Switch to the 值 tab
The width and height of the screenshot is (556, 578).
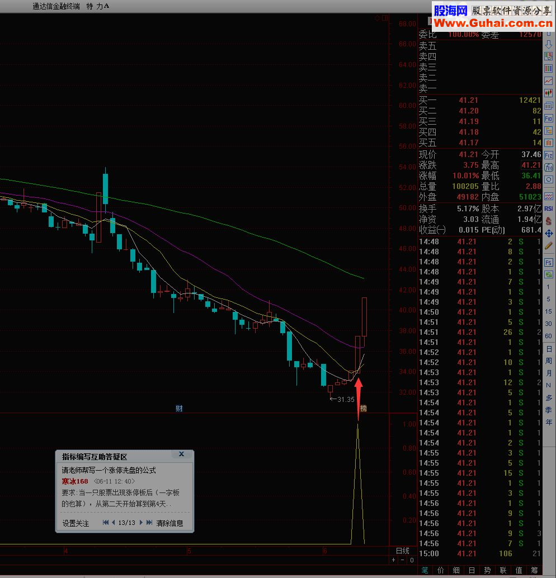[519, 570]
